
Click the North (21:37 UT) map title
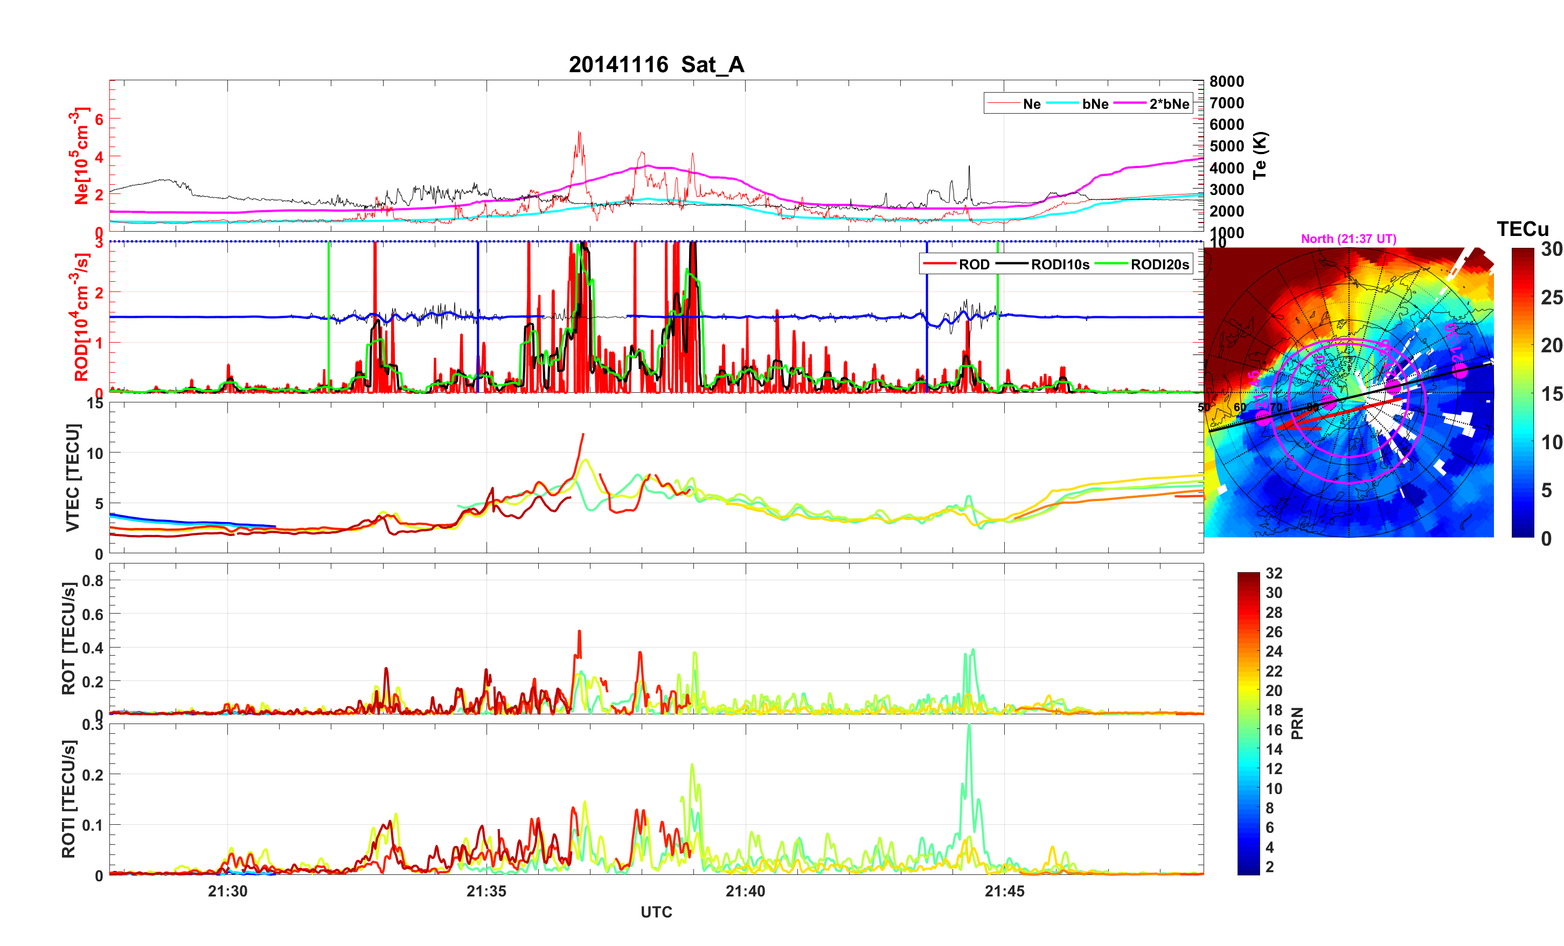1348,239
